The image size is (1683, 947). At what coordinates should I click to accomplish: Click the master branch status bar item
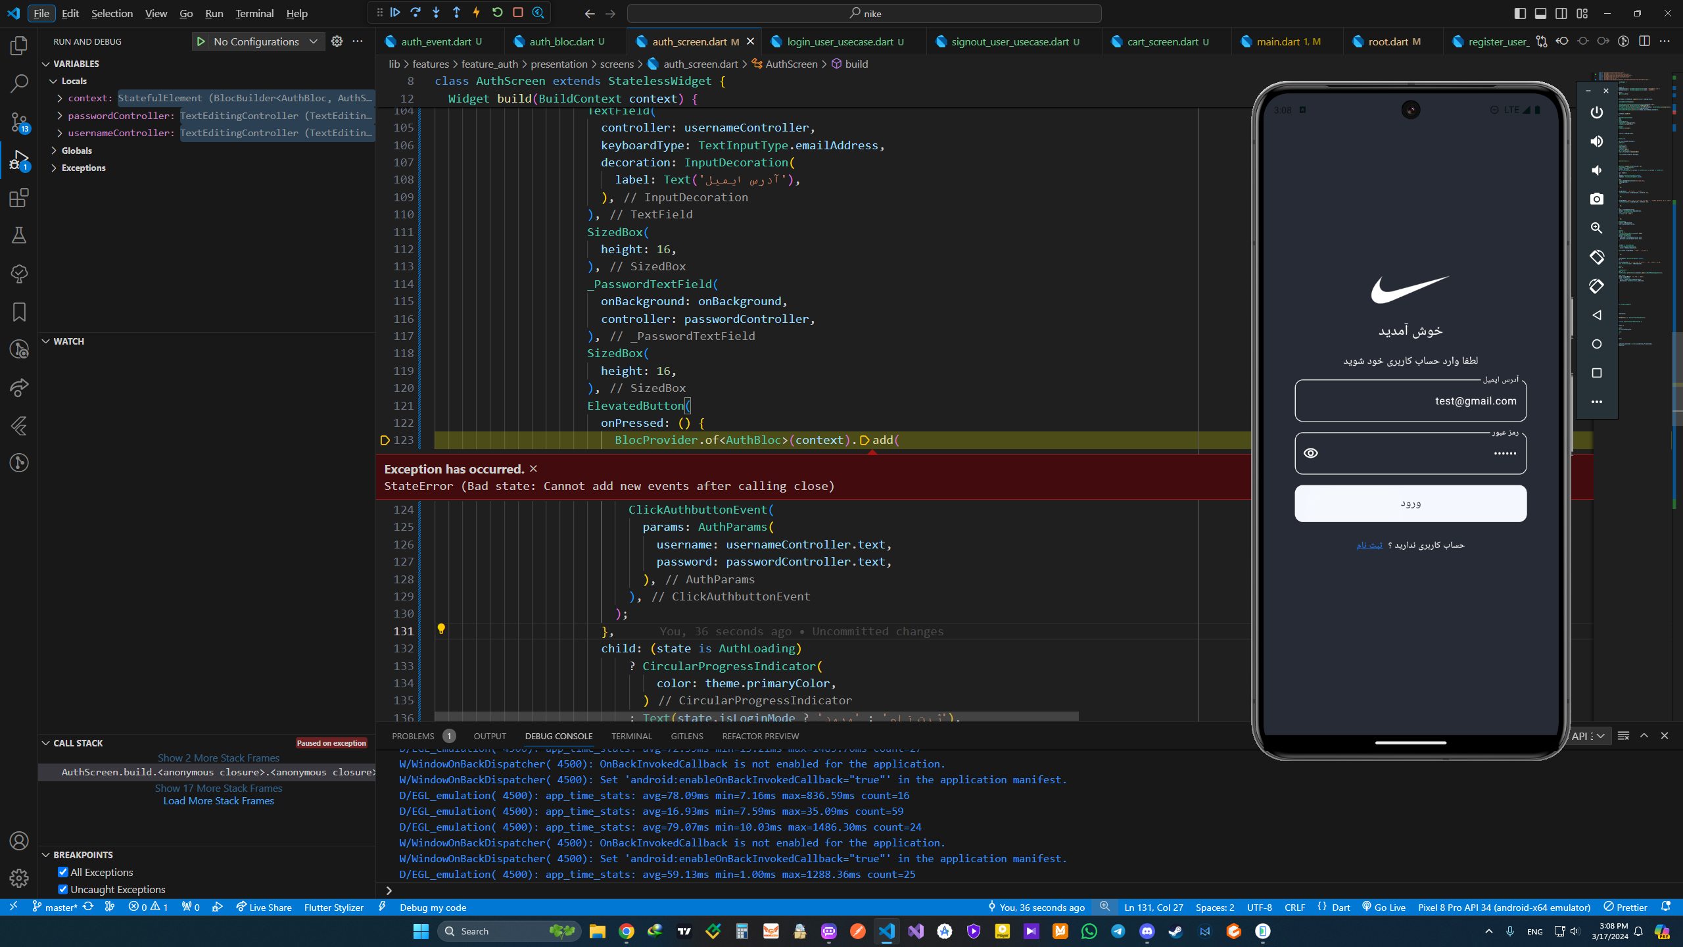[x=55, y=907]
